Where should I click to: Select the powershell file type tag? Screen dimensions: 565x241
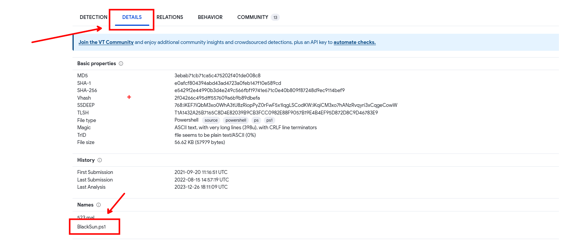[236, 121]
